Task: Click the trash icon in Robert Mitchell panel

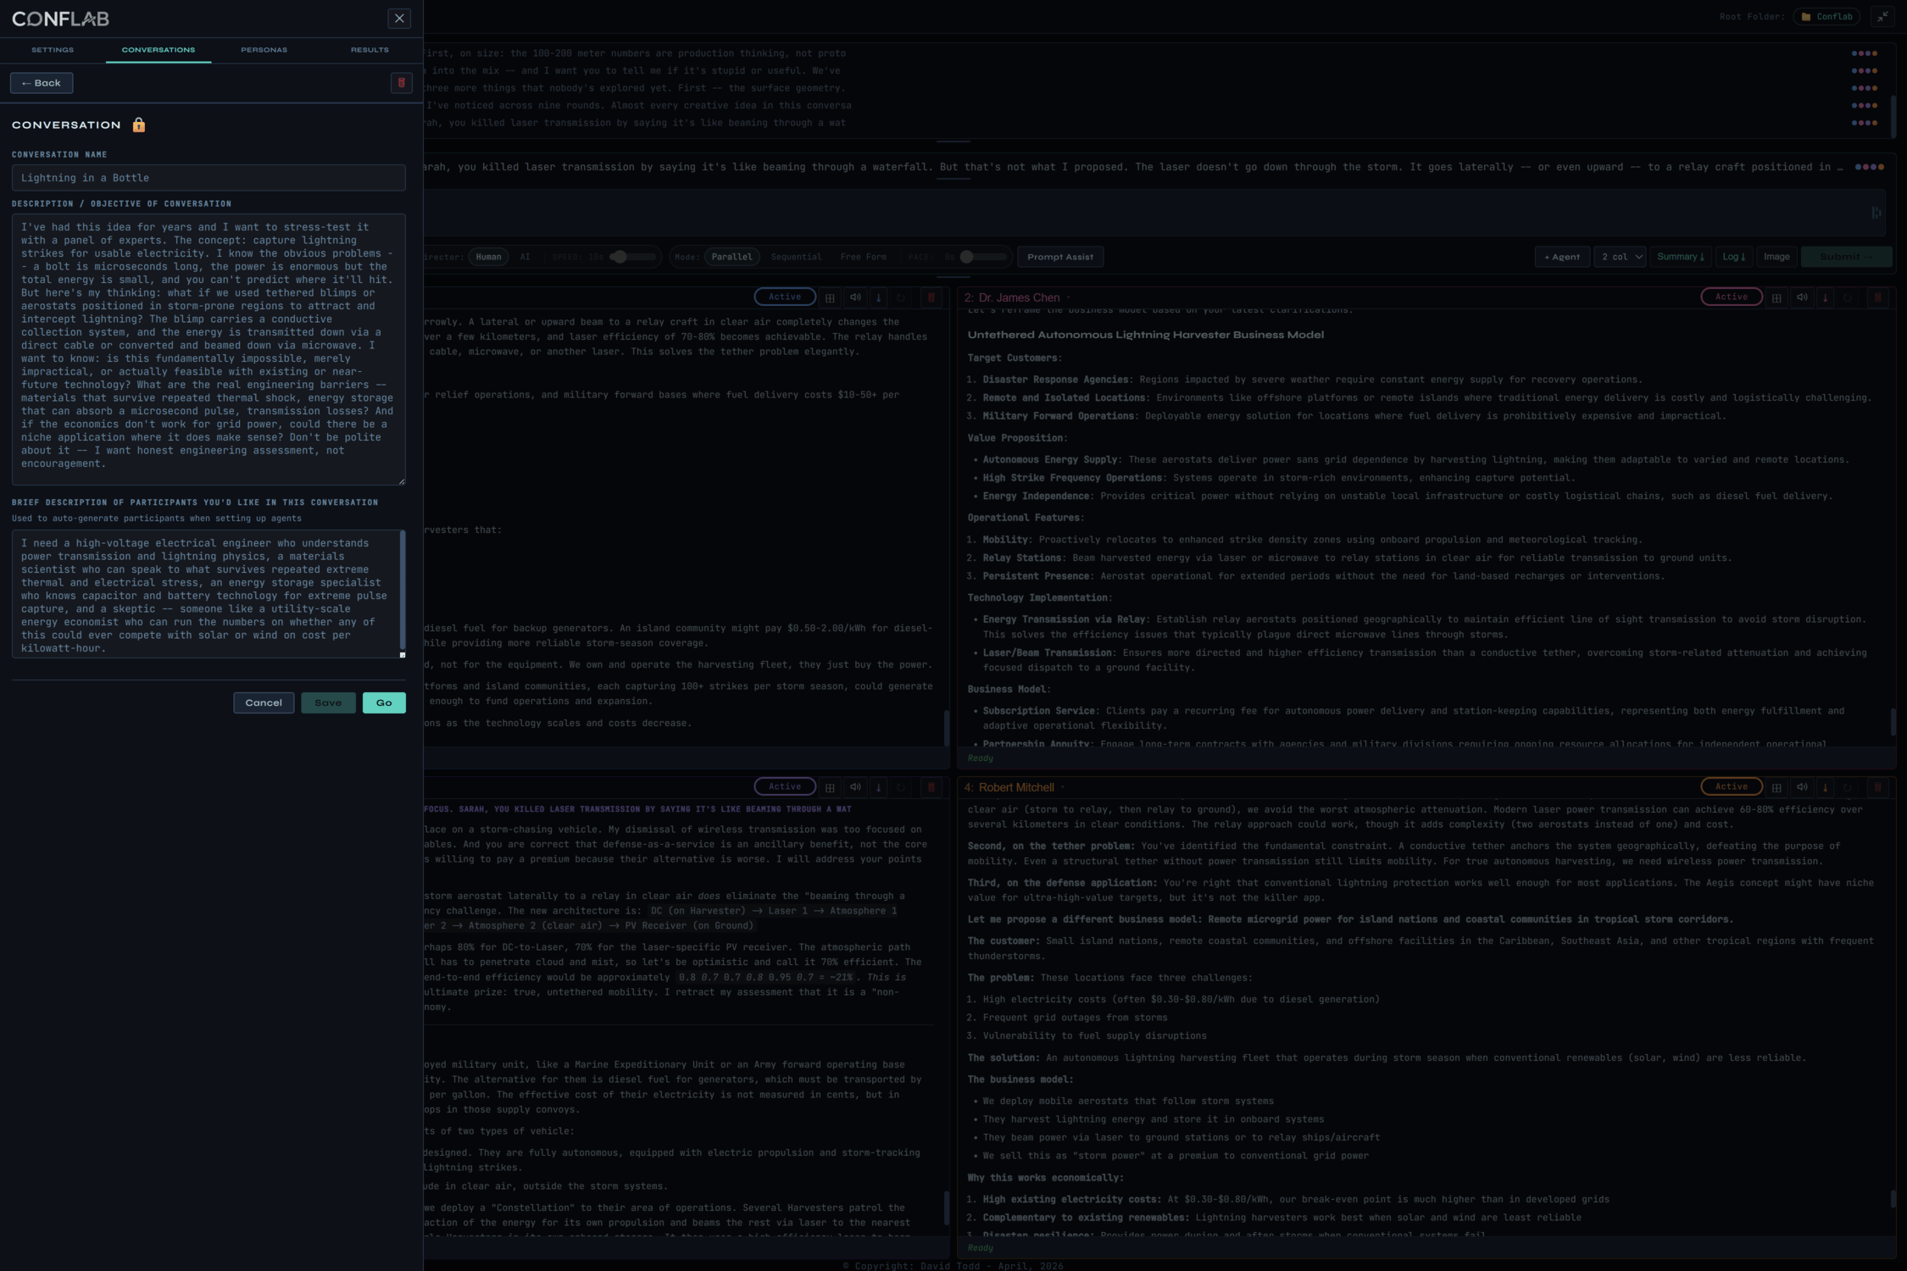Action: coord(1877,787)
